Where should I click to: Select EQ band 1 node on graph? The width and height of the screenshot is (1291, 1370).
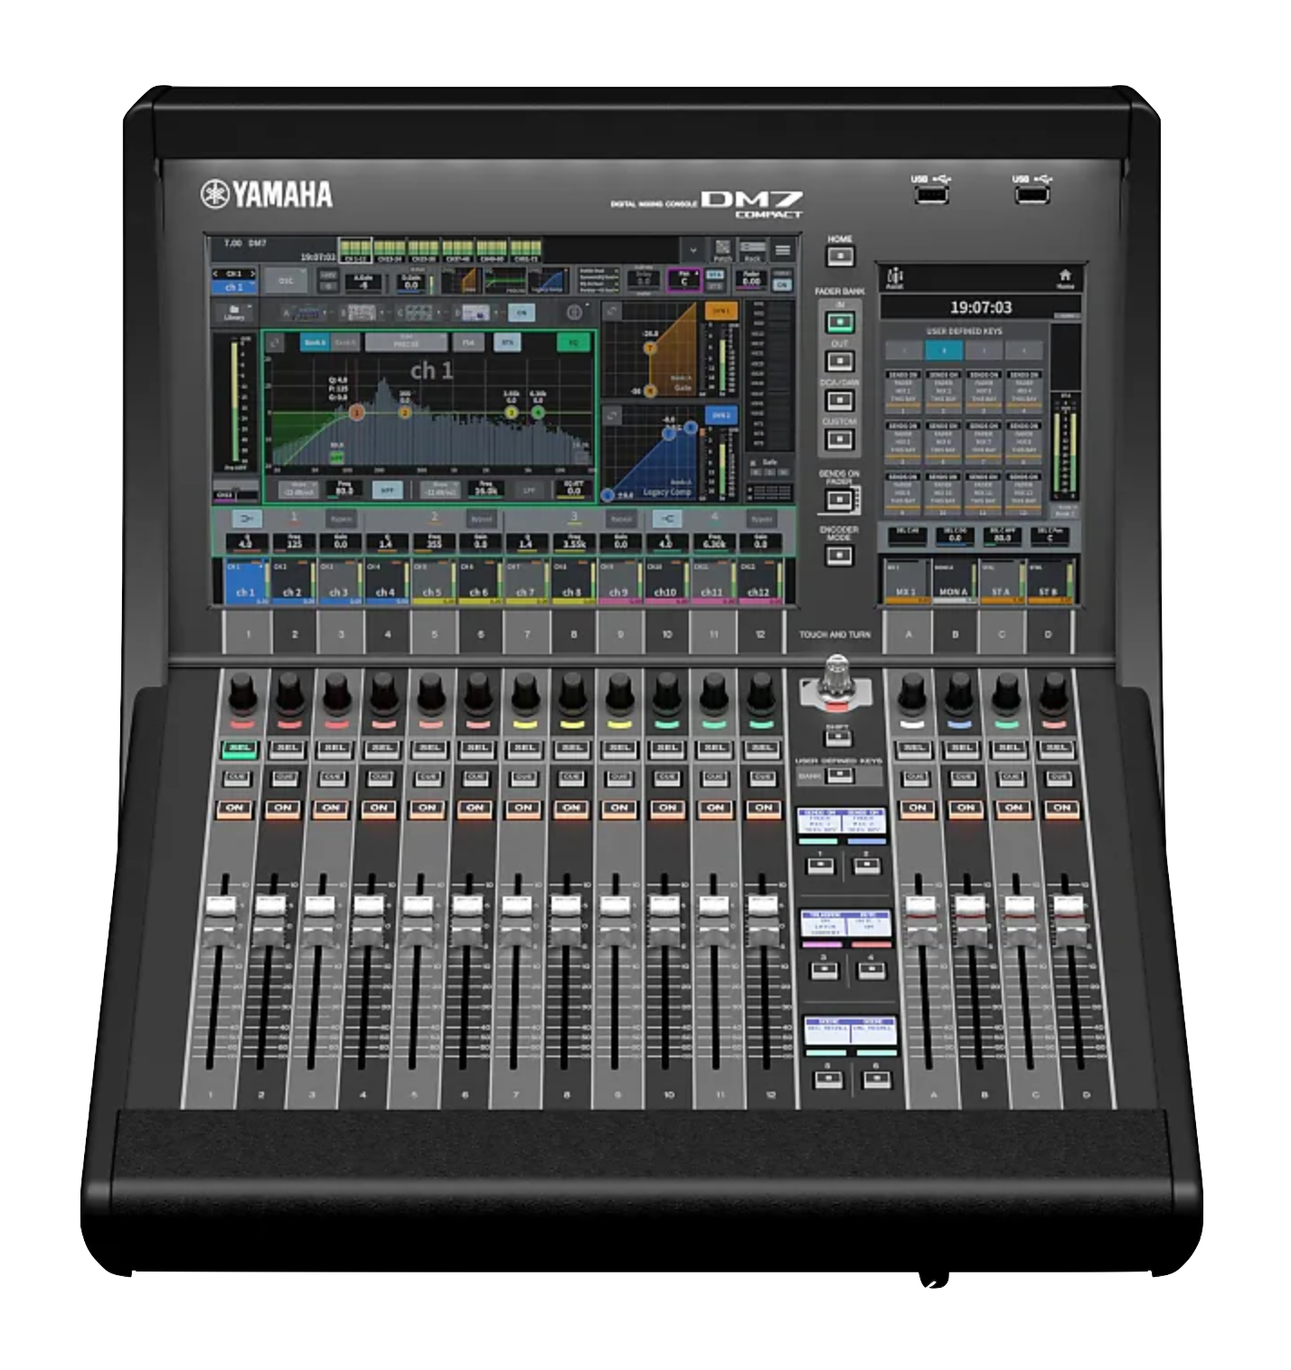coord(357,412)
